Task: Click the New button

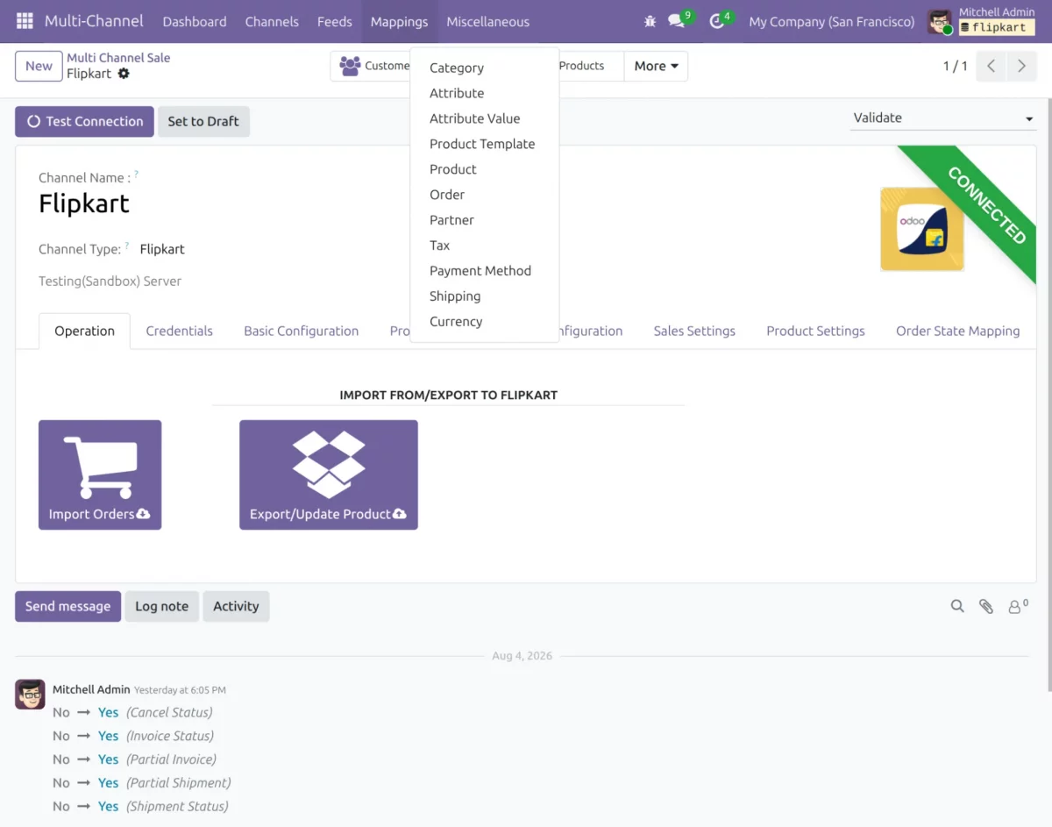Action: click(x=39, y=66)
